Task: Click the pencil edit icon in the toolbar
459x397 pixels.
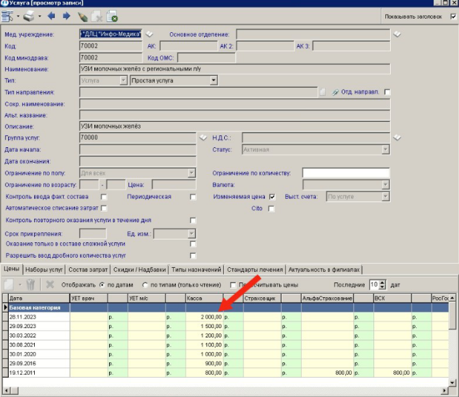Action: point(82,15)
